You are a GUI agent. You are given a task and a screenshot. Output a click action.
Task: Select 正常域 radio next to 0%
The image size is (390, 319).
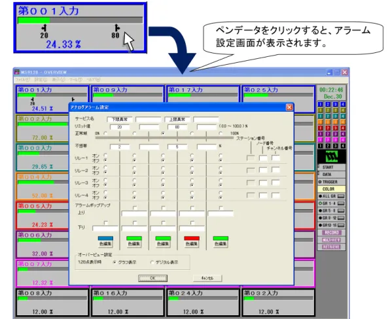(x=105, y=133)
